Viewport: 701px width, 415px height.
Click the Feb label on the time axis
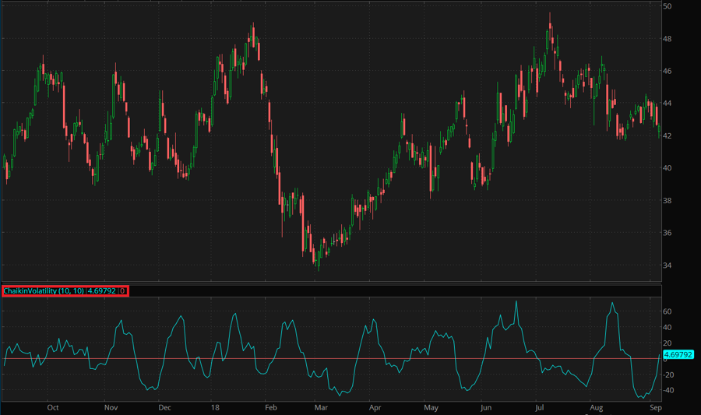(x=270, y=407)
